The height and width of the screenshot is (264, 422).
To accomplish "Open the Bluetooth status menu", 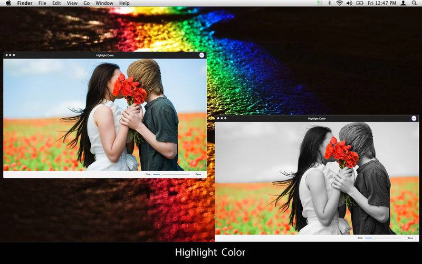I will tap(330, 3).
